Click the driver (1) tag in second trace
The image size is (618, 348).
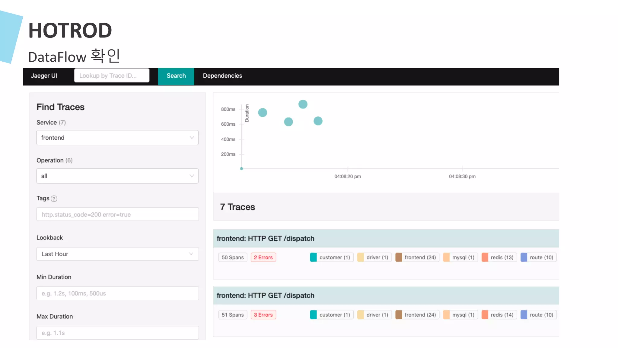click(374, 315)
